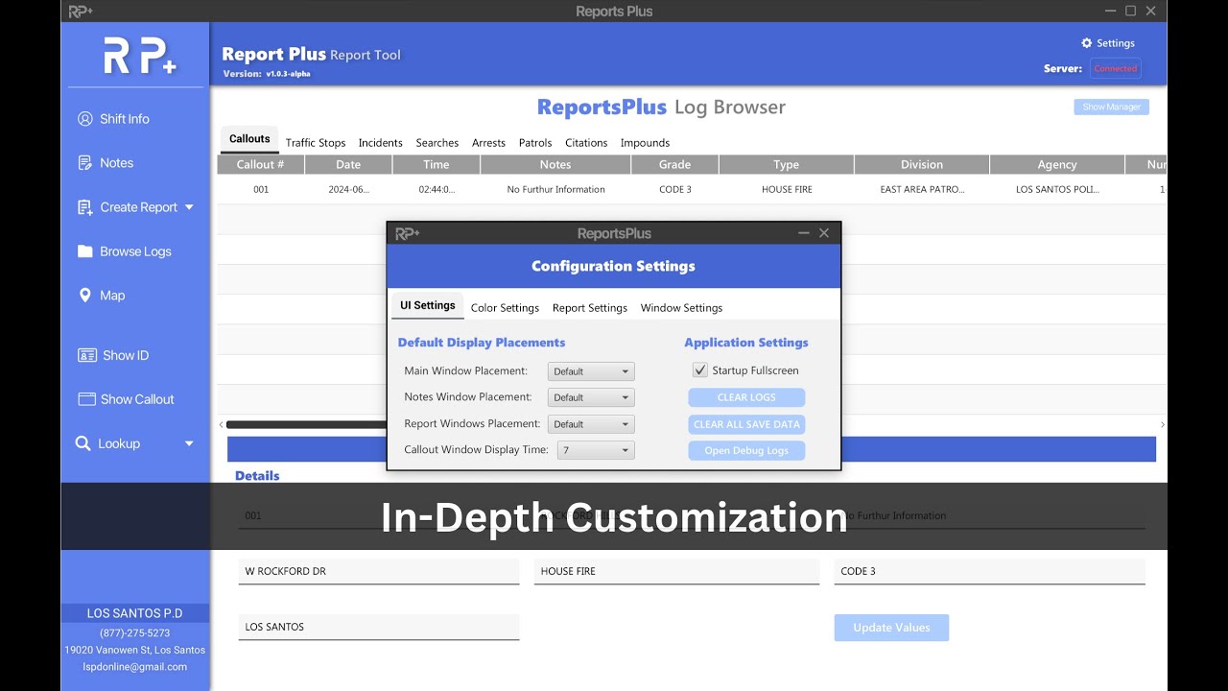
Task: Sort by Time column header
Action: coord(437,165)
